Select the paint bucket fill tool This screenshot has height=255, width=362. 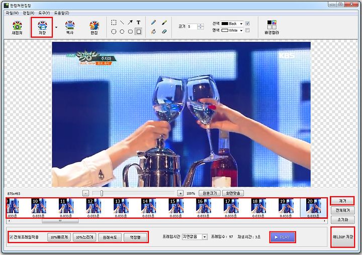(x=153, y=32)
